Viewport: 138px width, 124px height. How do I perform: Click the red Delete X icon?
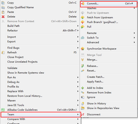point(3,17)
